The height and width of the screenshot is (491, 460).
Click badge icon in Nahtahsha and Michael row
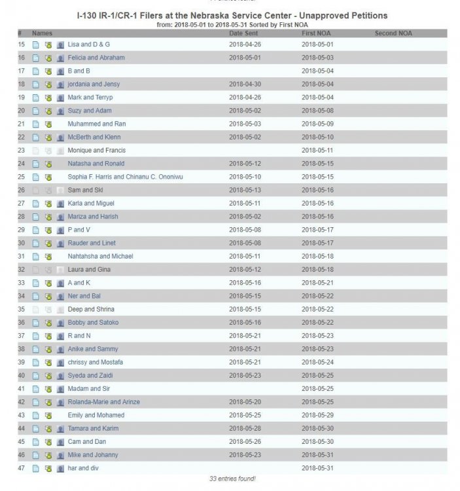click(x=48, y=257)
